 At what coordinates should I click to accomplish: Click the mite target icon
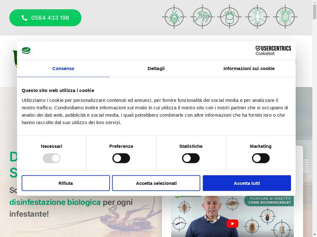(285, 17)
